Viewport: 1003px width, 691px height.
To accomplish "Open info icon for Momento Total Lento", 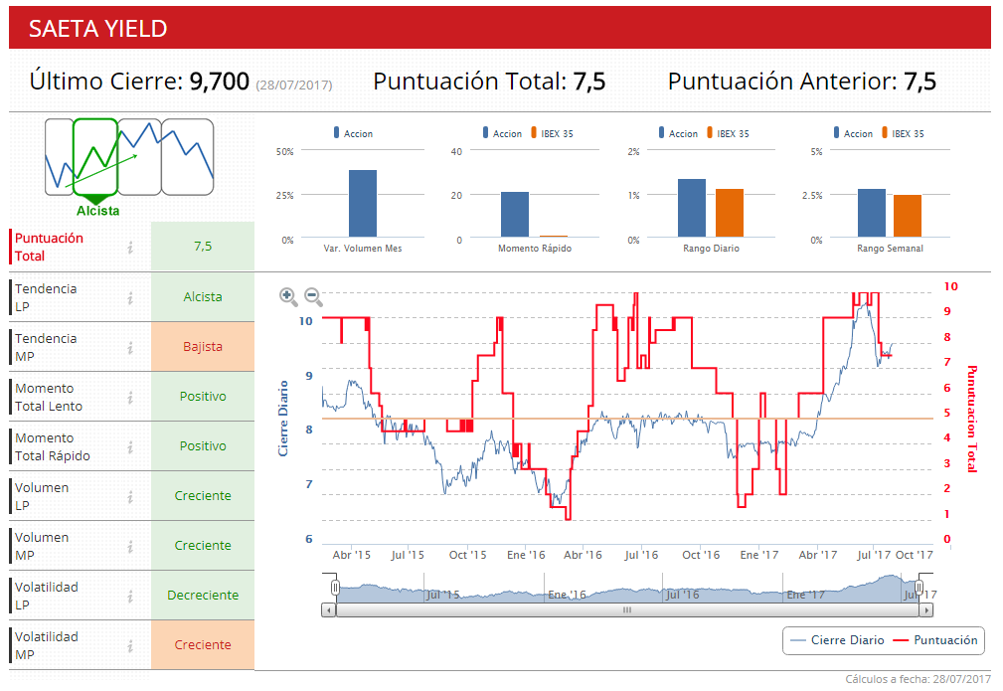I will (130, 398).
